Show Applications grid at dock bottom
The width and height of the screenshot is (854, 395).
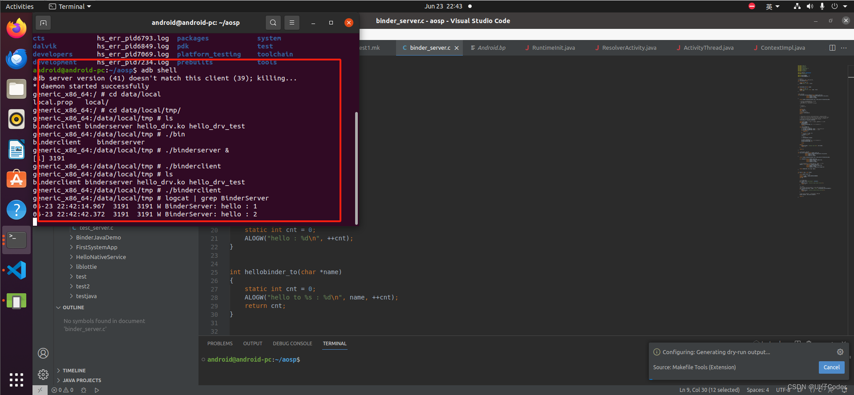point(16,379)
